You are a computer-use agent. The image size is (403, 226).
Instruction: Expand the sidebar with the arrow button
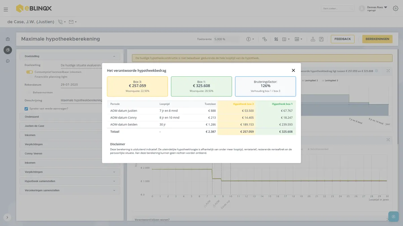pos(7,217)
